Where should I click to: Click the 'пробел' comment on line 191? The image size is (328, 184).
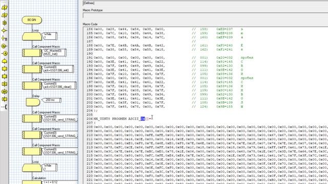[247, 58]
